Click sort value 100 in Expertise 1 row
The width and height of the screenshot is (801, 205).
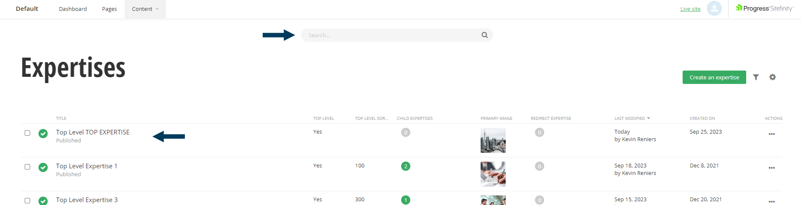tap(360, 166)
